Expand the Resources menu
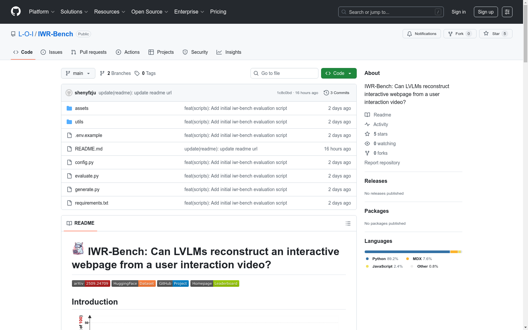The width and height of the screenshot is (528, 330). pyautogui.click(x=110, y=12)
